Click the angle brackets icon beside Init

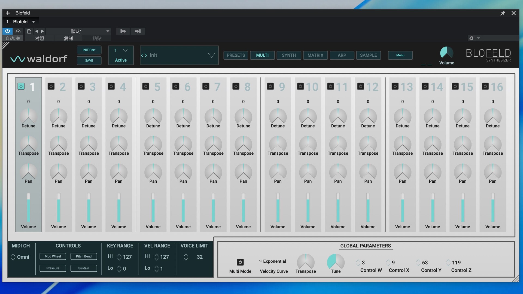tap(144, 55)
